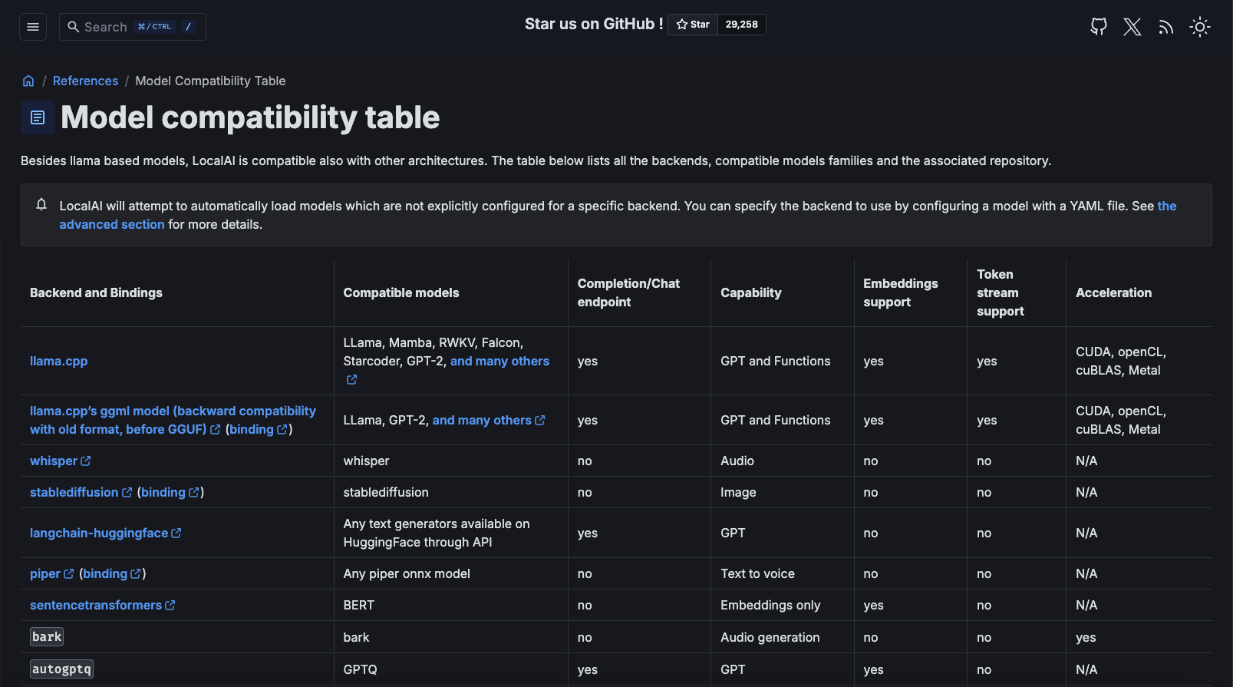The image size is (1233, 687).
Task: Open the llama.cpp backend link
Action: (x=58, y=361)
